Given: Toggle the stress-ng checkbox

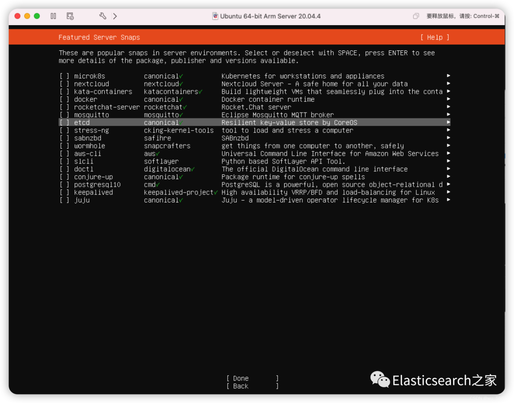Looking at the screenshot, I should [x=64, y=130].
